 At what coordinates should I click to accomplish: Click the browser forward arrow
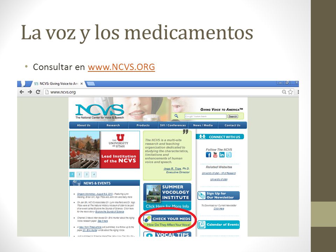pos(30,92)
